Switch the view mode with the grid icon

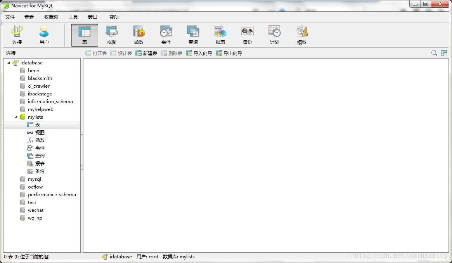tap(444, 53)
